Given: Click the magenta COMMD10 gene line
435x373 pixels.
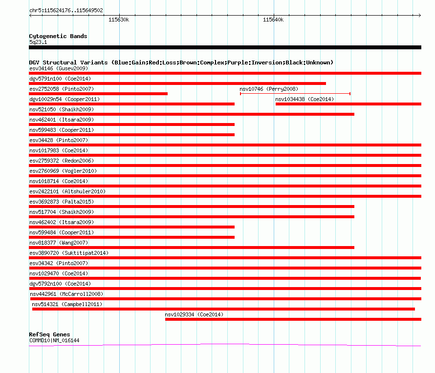Looking at the screenshot, I should coord(225,345).
